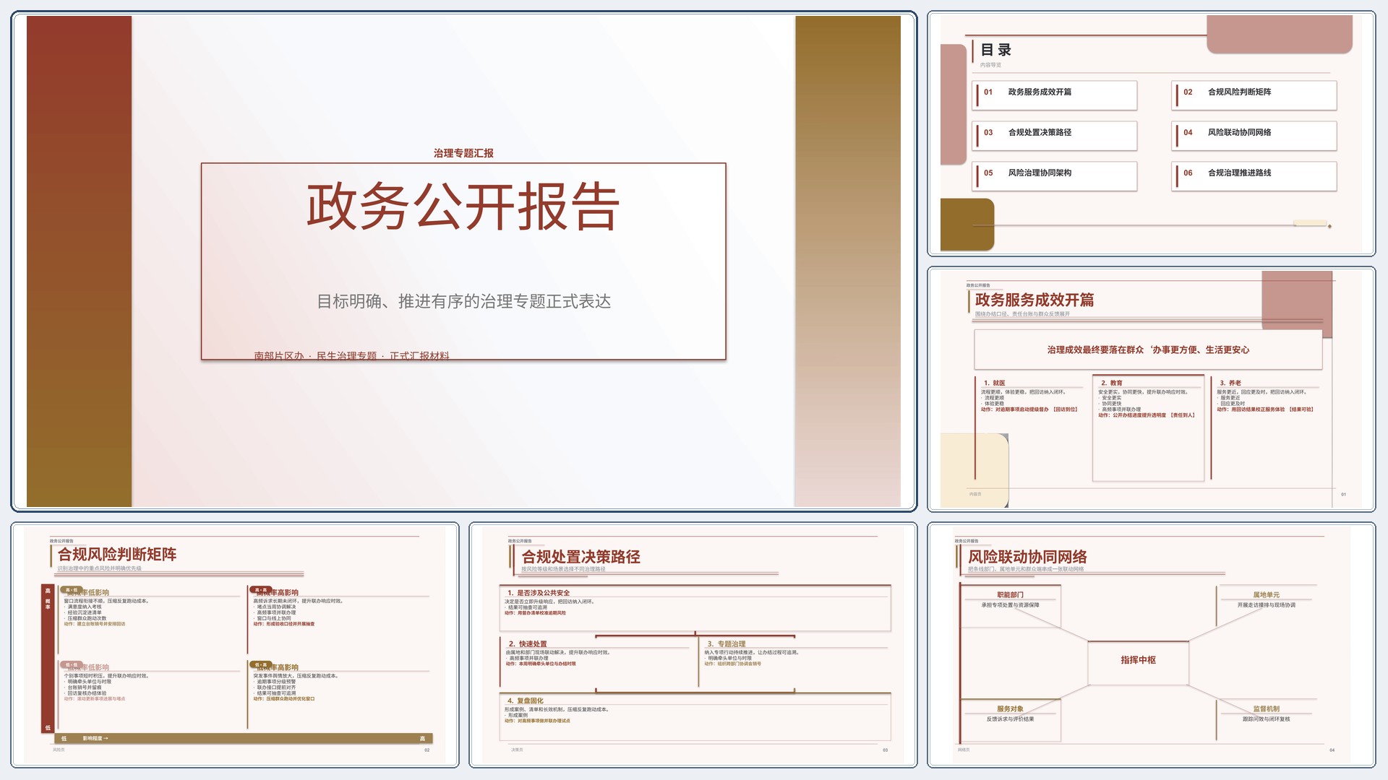Select the 政务服务成效开篇 slide thumbnail

[1151, 389]
